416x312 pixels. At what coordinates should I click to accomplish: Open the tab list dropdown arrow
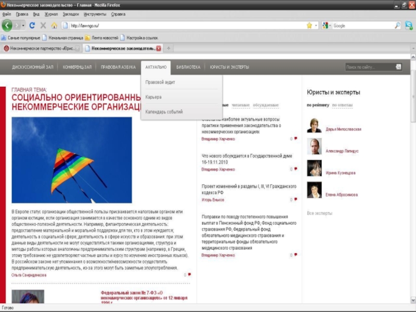[413, 48]
